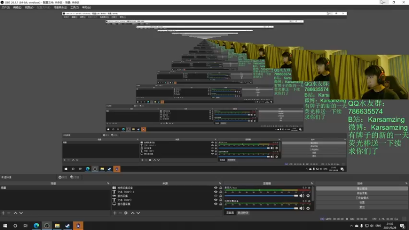
Task: Open Windows Start menu
Action: [x=5, y=226]
